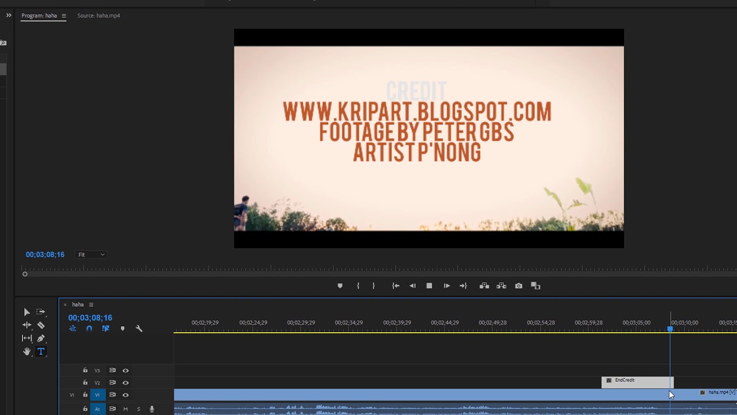This screenshot has height=415, width=737.
Task: Click the Mark Out button
Action: (x=374, y=286)
